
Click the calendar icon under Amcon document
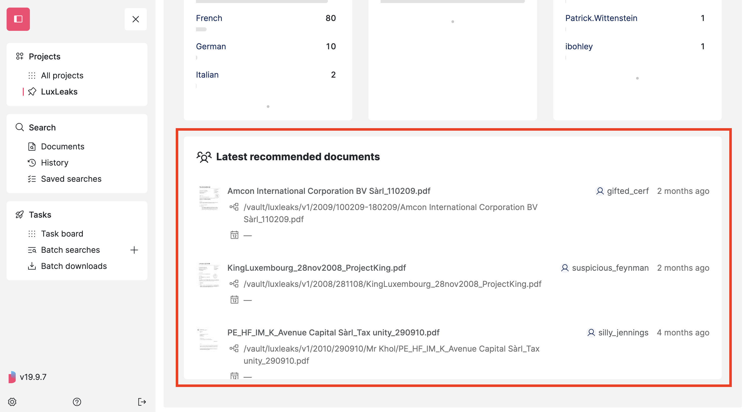click(234, 235)
